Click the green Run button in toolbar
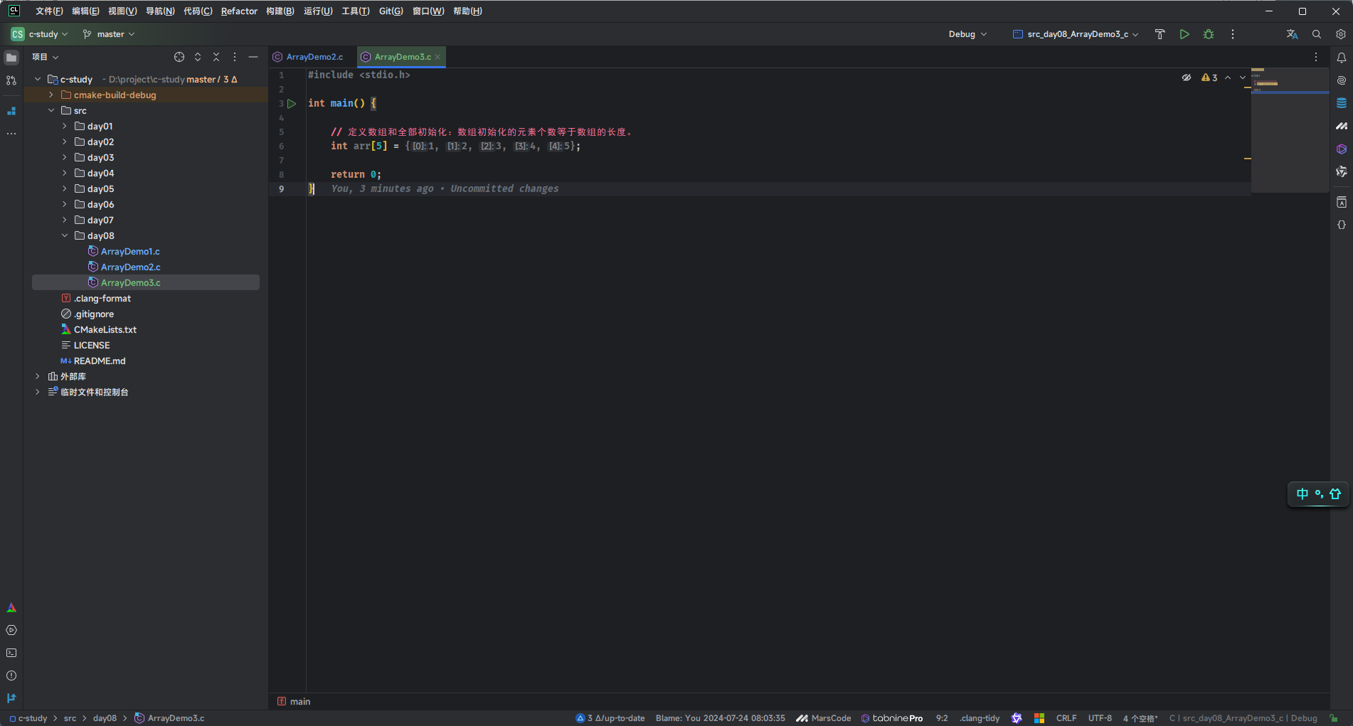This screenshot has width=1353, height=726. pyautogui.click(x=1184, y=34)
